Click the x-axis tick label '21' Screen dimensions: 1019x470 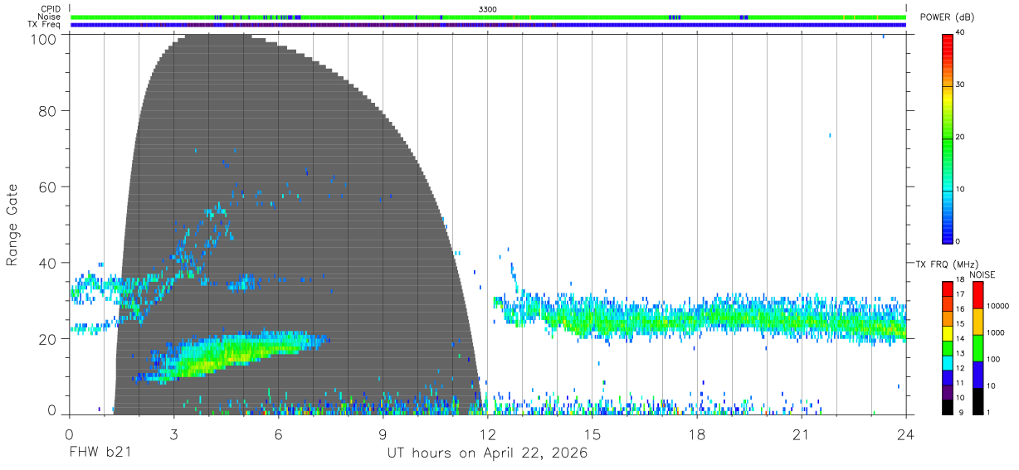[x=802, y=434]
